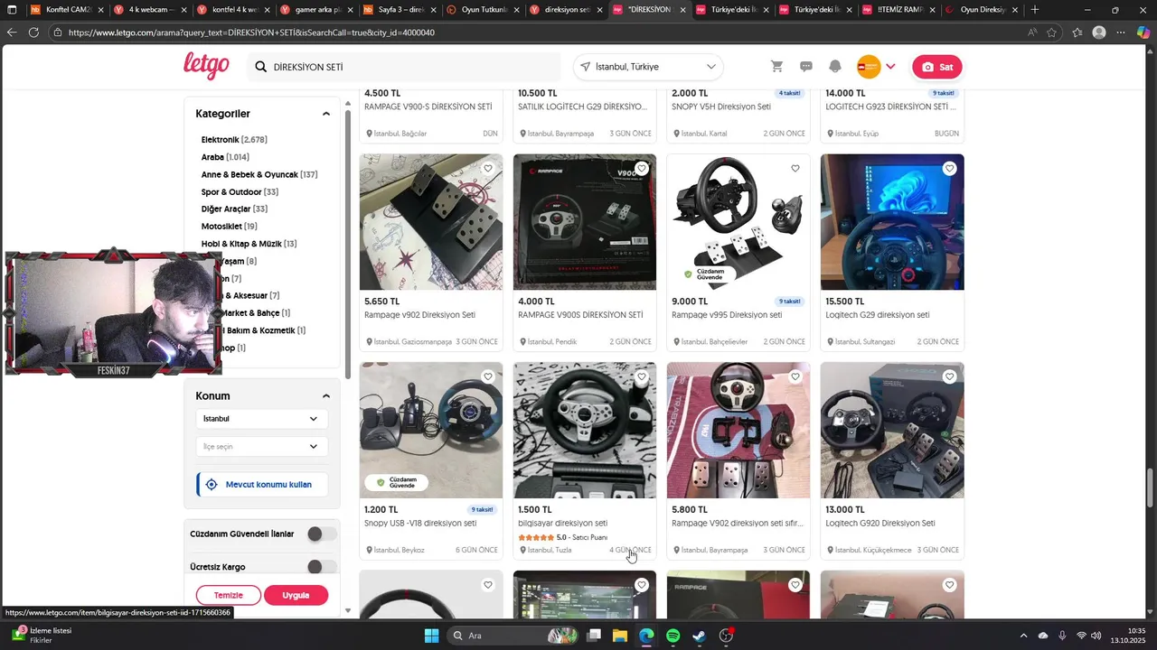Switch to the Sayfa 3 – direk tab
The image size is (1157, 650).
click(399, 10)
